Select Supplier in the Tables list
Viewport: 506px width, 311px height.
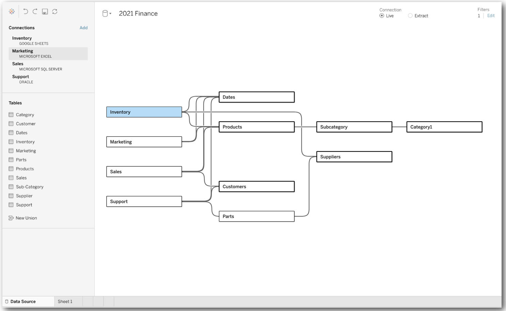[x=24, y=196]
